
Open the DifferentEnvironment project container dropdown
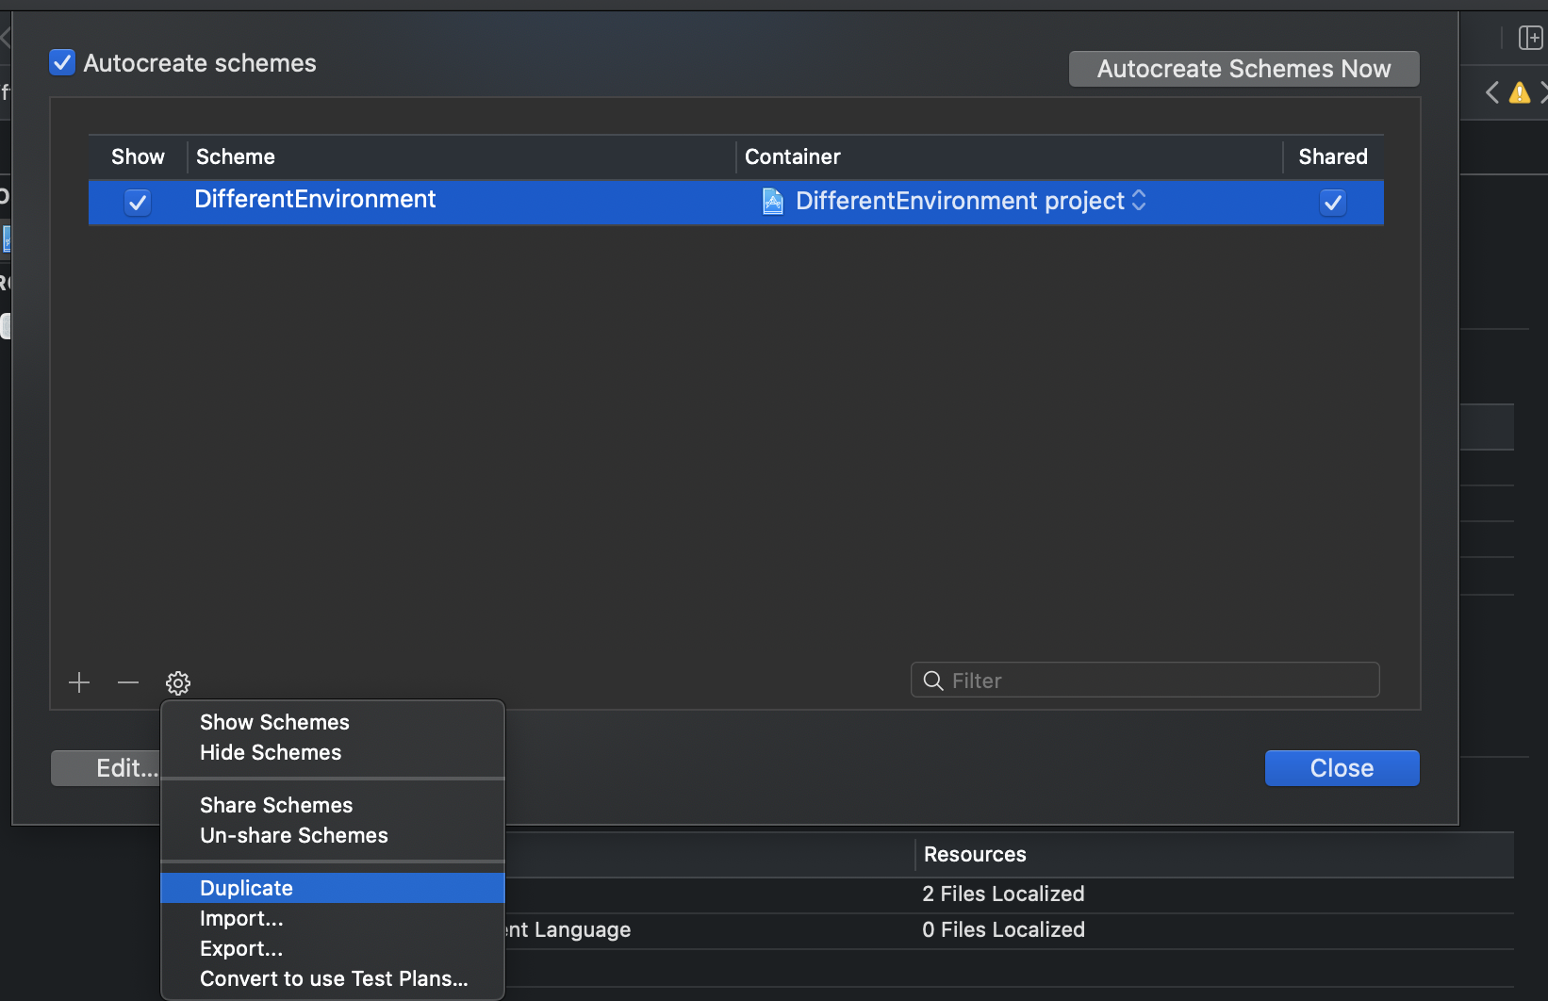point(1139,201)
